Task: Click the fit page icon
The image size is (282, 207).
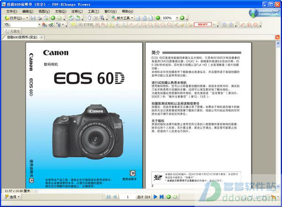Action: click(x=144, y=18)
